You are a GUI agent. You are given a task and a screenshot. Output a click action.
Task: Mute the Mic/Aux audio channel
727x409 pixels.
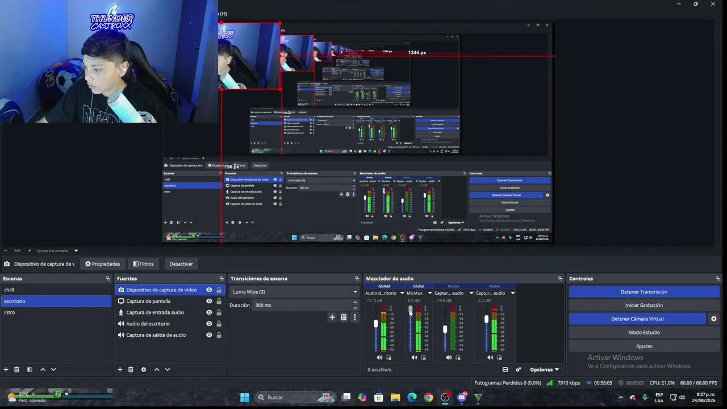(x=414, y=357)
